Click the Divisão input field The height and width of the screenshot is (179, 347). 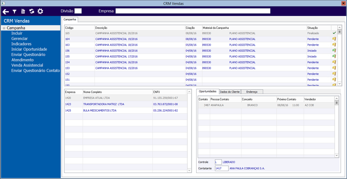[78, 11]
